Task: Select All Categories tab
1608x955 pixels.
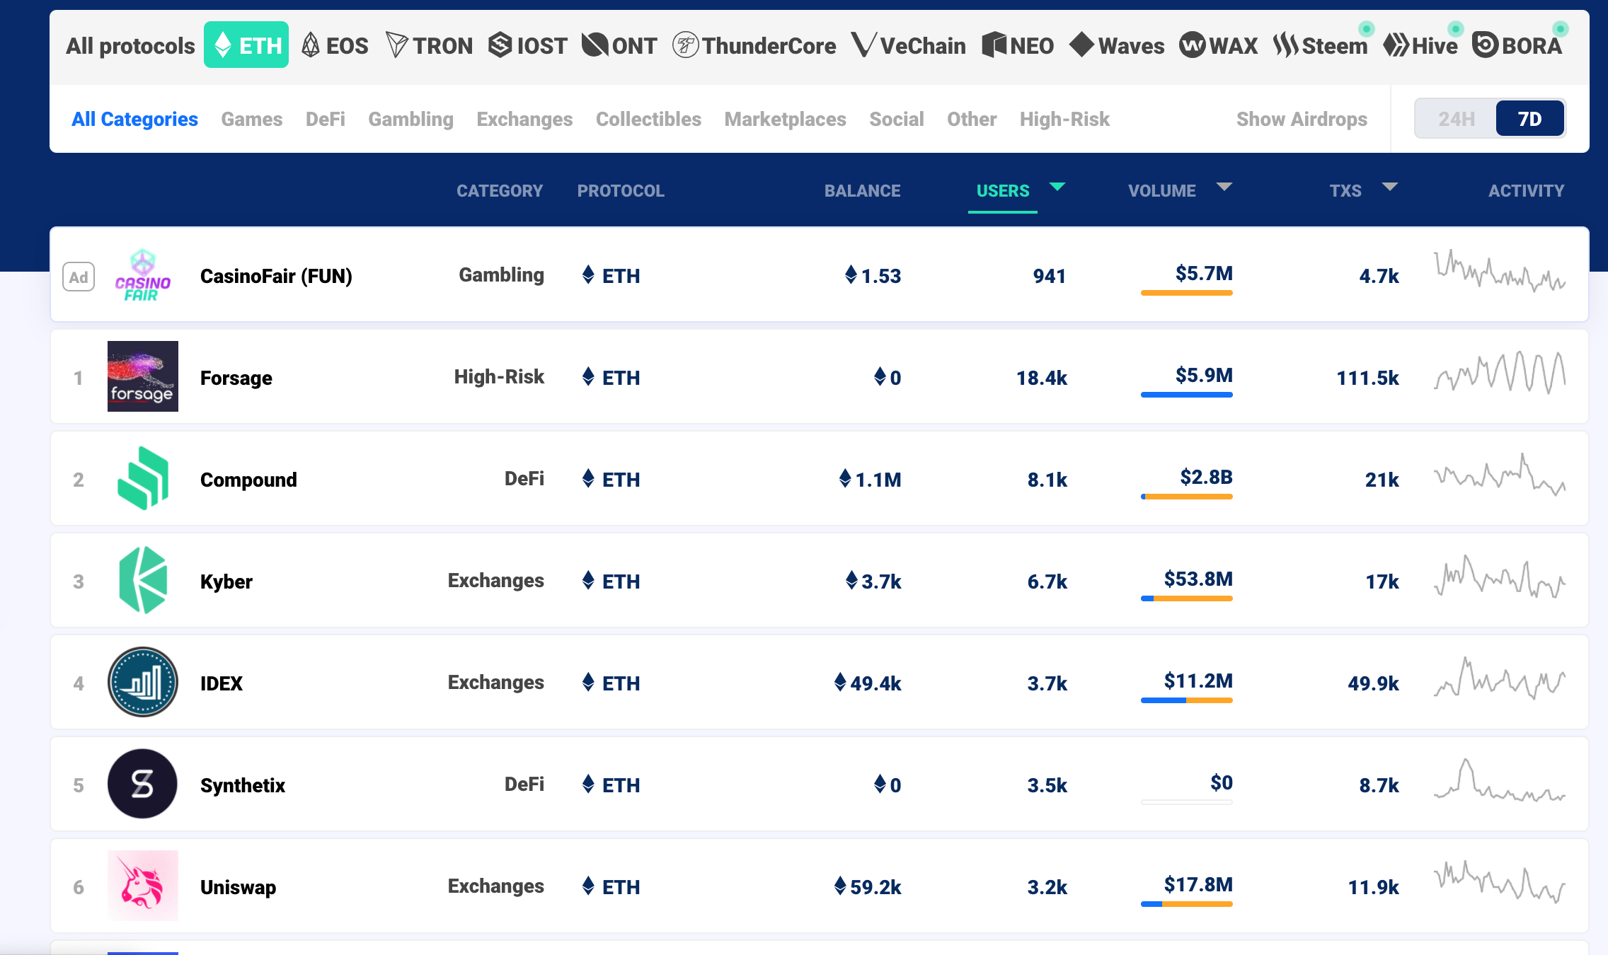Action: pos(134,119)
